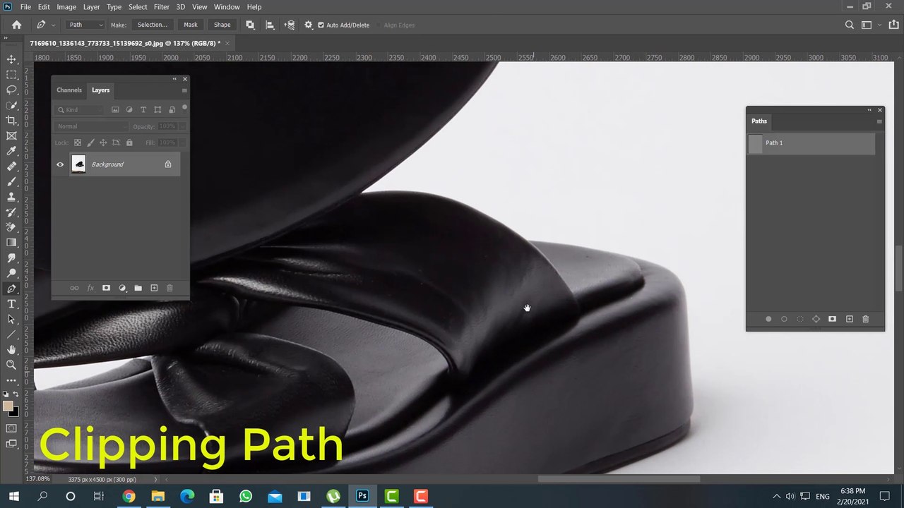Turn layer filtering on or off
This screenshot has height=508, width=904.
pos(184,107)
